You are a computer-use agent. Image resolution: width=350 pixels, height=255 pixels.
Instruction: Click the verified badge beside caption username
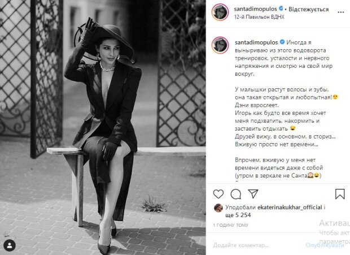(x=282, y=42)
